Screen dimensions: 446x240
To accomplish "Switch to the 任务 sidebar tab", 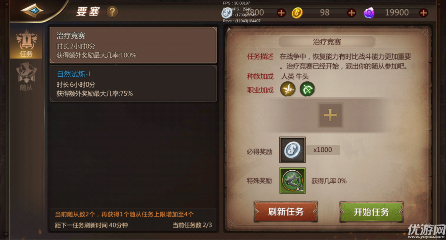I will [x=26, y=43].
